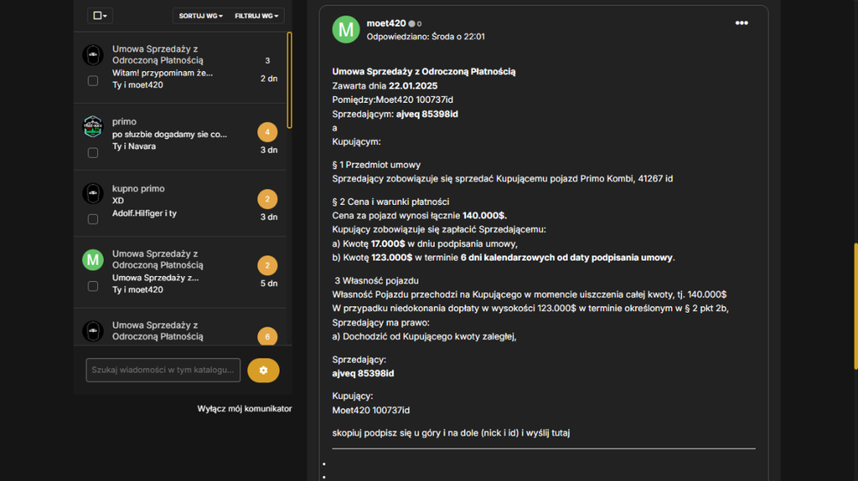Tick checkbox for the primo conversation
The width and height of the screenshot is (858, 481).
(x=93, y=153)
